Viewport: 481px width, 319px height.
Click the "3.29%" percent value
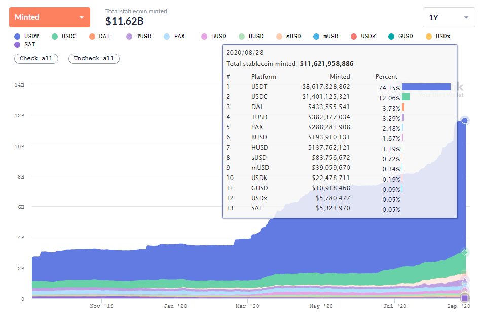click(391, 119)
